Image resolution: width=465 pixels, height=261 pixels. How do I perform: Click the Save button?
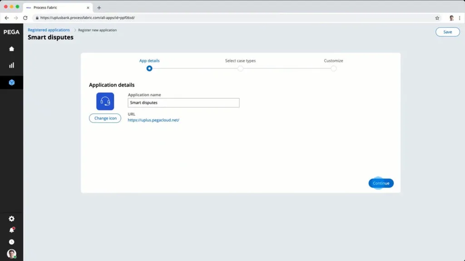(x=447, y=32)
